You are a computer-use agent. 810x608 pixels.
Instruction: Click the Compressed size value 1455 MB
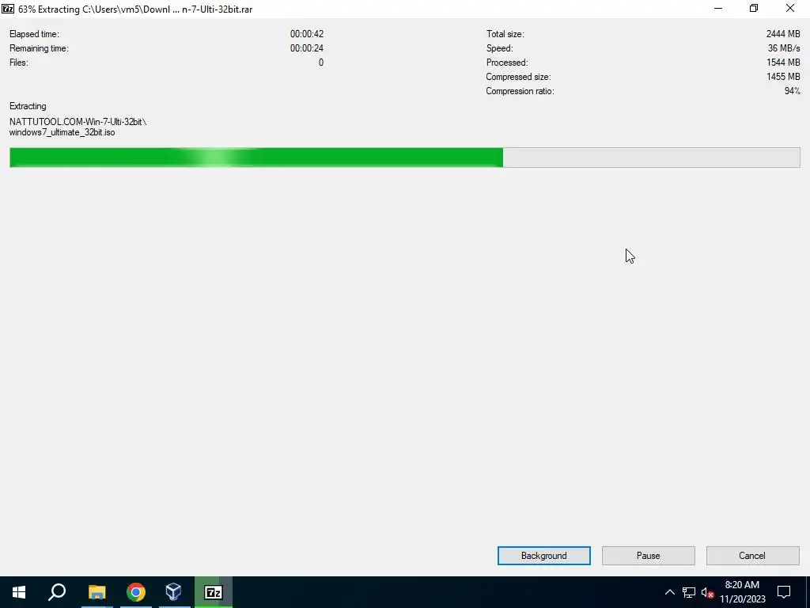pyautogui.click(x=783, y=77)
